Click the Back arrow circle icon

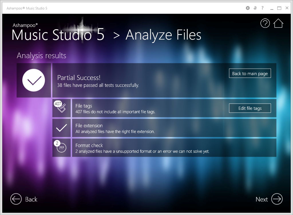pyautogui.click(x=16, y=199)
